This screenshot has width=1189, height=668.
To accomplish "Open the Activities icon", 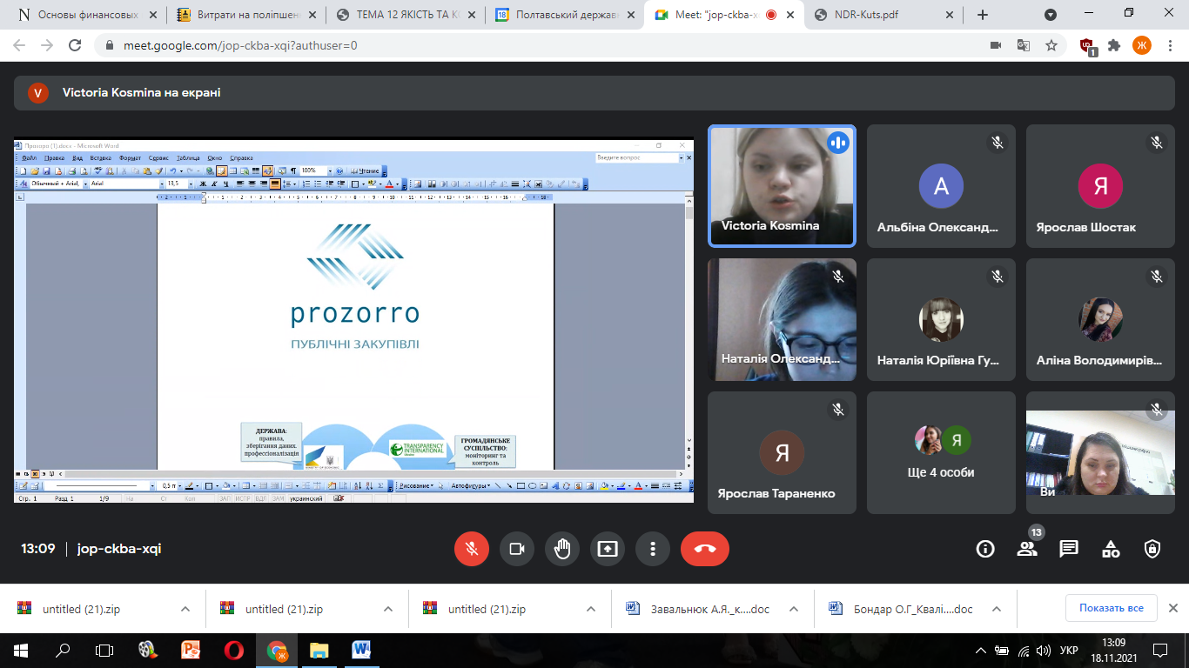I will point(1111,549).
